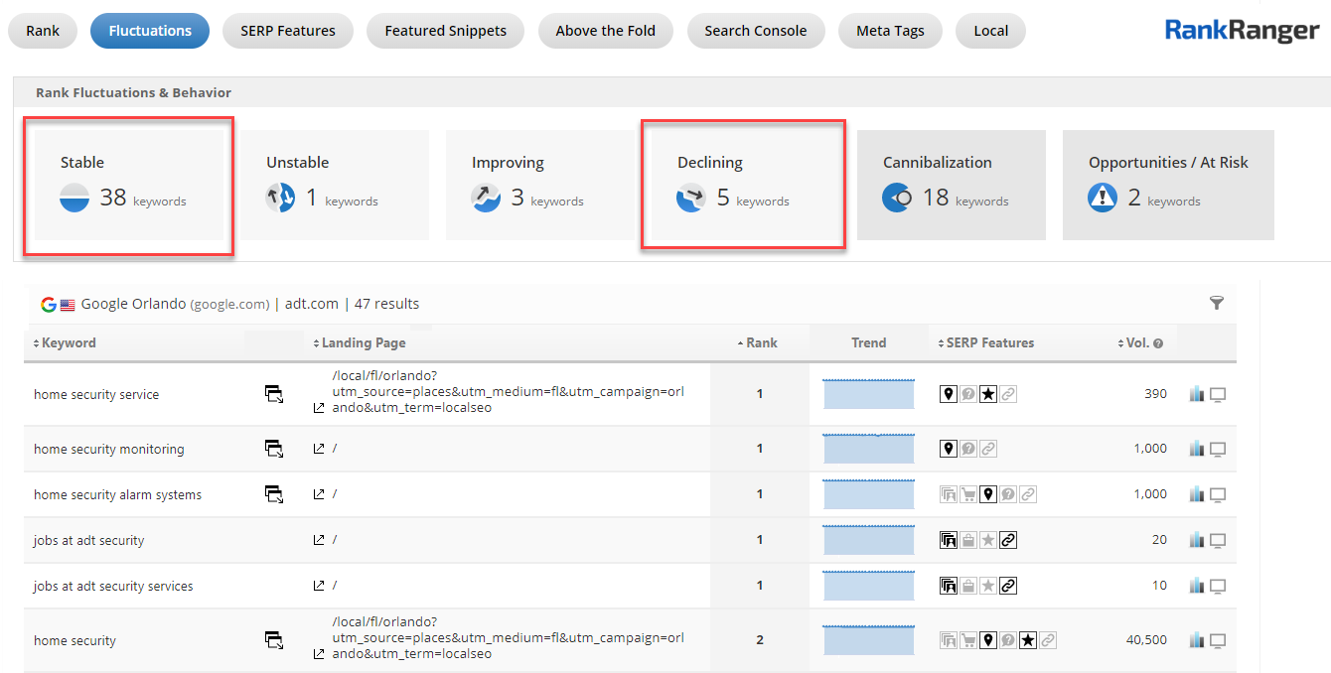Viewport: 1331px width, 673px height.
Task: Select the Declining keywords card
Action: [x=743, y=186]
